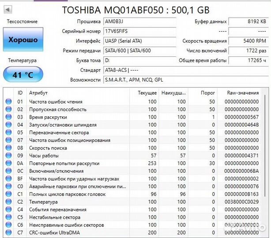This screenshot has width=271, height=238.
Task: Go to the previous disk arrow button
Action: (x=8, y=10)
